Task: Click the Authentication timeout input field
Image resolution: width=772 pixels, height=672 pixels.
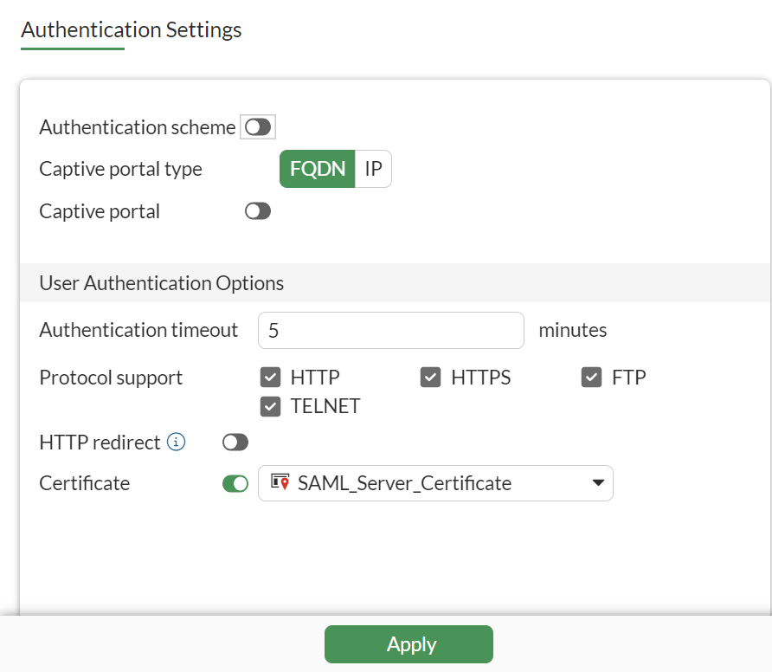Action: (x=390, y=330)
